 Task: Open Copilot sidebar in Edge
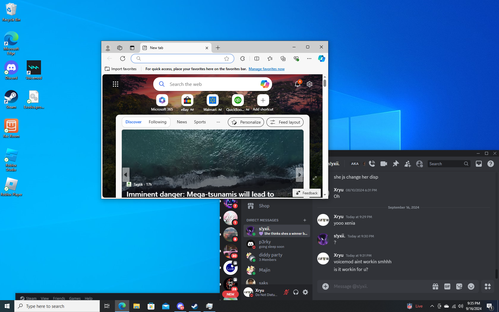322,59
